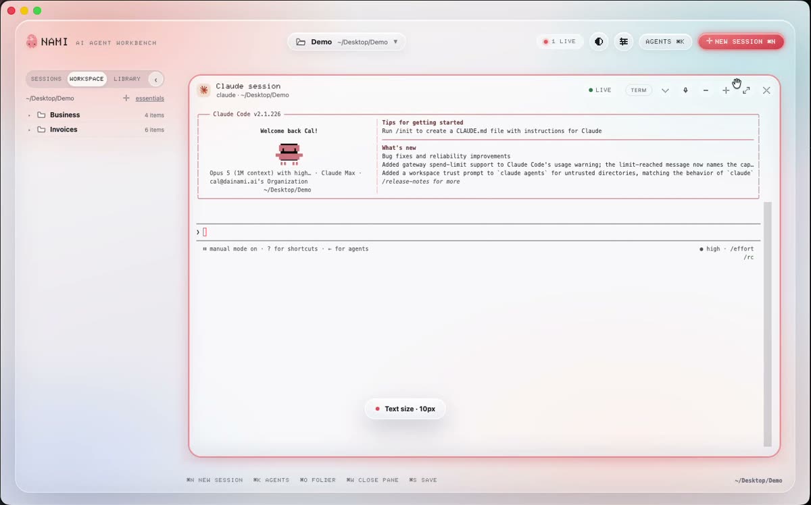Click the microphone icon in session header
Image resolution: width=811 pixels, height=505 pixels.
point(685,90)
